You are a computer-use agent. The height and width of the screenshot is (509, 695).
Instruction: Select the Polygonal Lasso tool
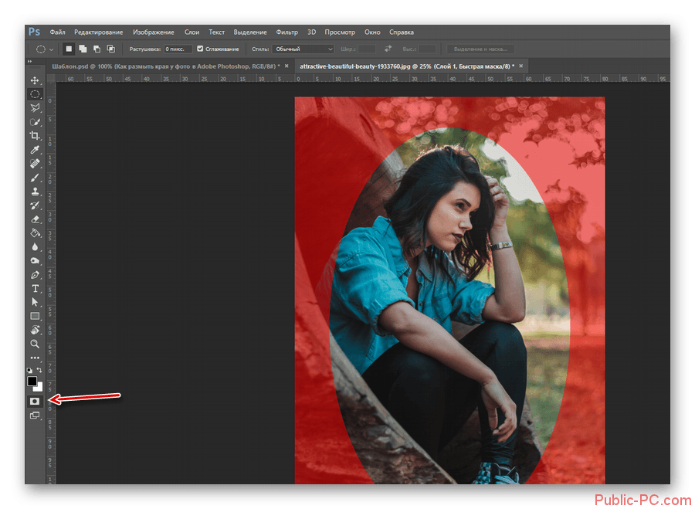(35, 107)
